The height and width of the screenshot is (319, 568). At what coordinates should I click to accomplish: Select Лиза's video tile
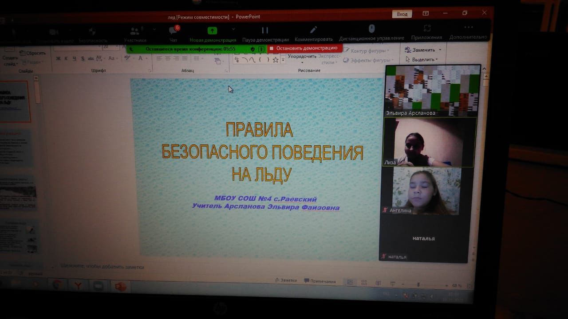click(430, 142)
